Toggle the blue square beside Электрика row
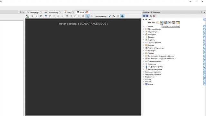 204,64
